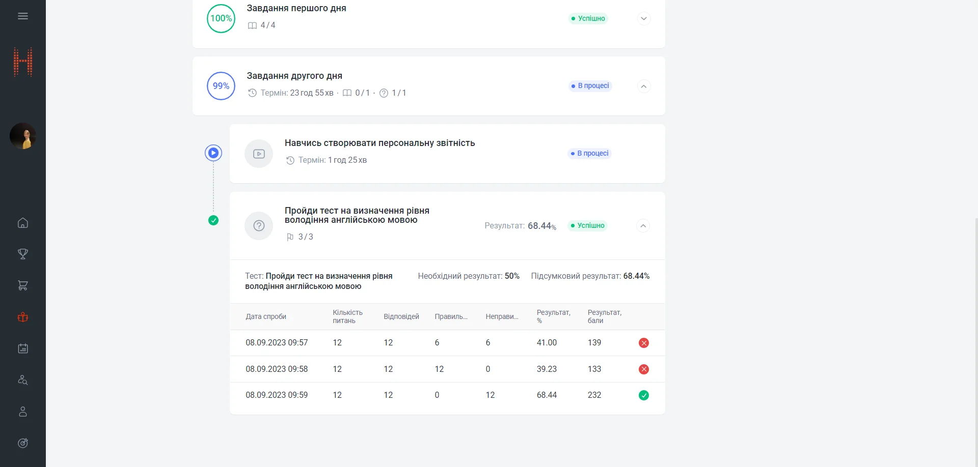
Task: Click the red H company logo
Action: [23, 62]
